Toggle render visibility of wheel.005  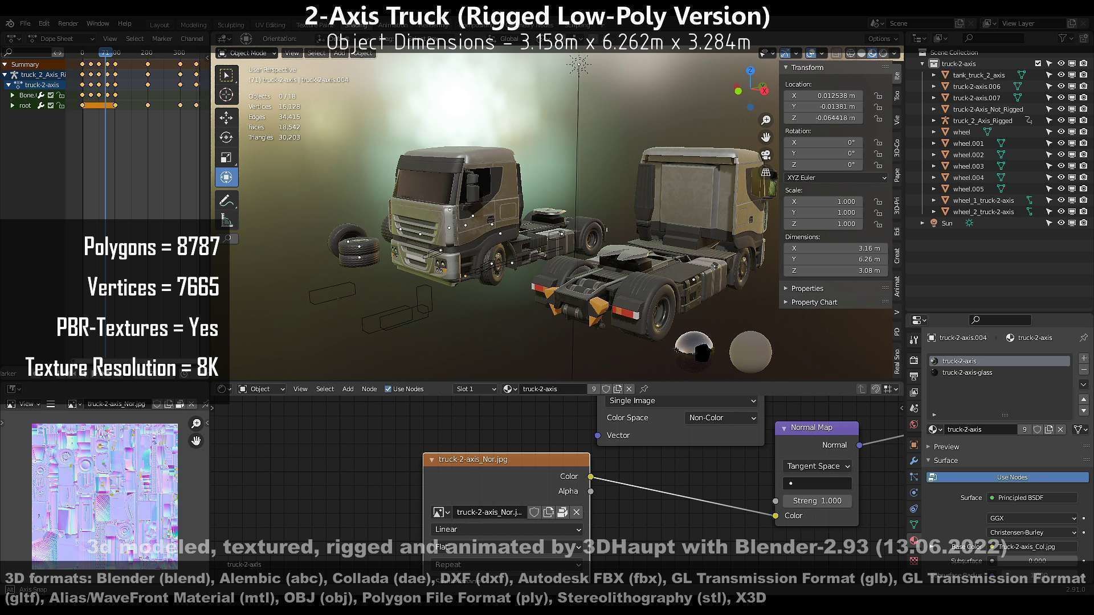point(1083,189)
